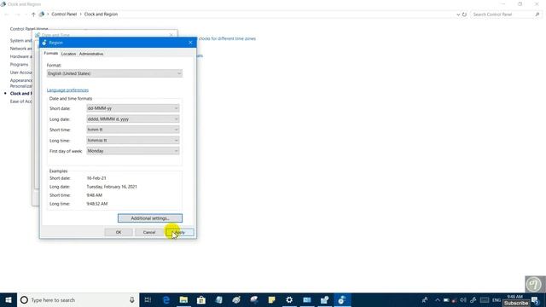Confirm the Region dialog with OK
This screenshot has width=546, height=307.
119,232
